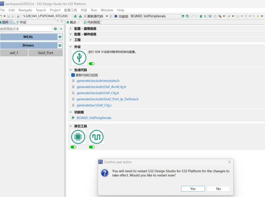
Task: Click the blue monitor icon in toolbar
Action: (x=210, y=16)
